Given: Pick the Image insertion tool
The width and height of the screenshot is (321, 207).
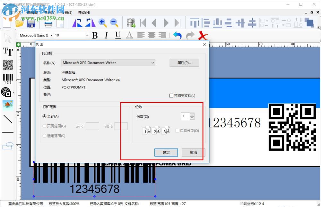Looking at the screenshot, I should (x=8, y=104).
